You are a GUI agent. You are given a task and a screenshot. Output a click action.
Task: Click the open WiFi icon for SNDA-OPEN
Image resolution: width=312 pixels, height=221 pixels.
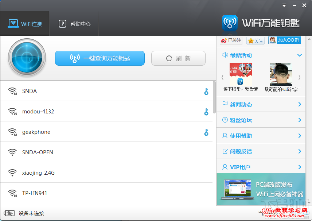(12, 152)
